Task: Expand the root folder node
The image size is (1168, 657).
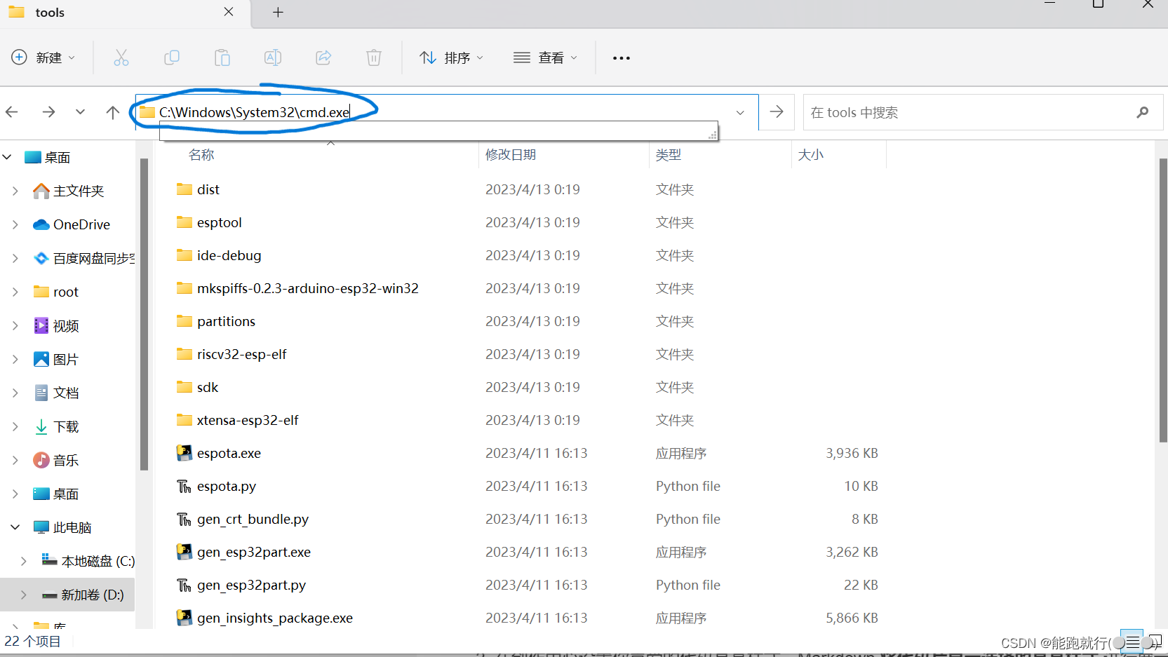Action: pos(15,292)
